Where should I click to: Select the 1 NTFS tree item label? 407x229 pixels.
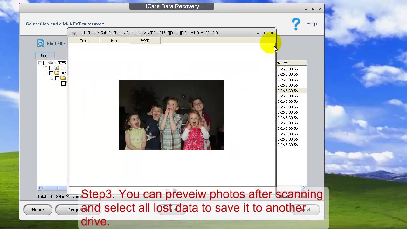(x=60, y=63)
